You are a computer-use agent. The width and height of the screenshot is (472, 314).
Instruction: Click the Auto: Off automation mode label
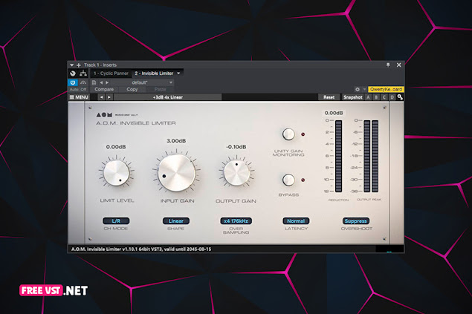coord(78,90)
